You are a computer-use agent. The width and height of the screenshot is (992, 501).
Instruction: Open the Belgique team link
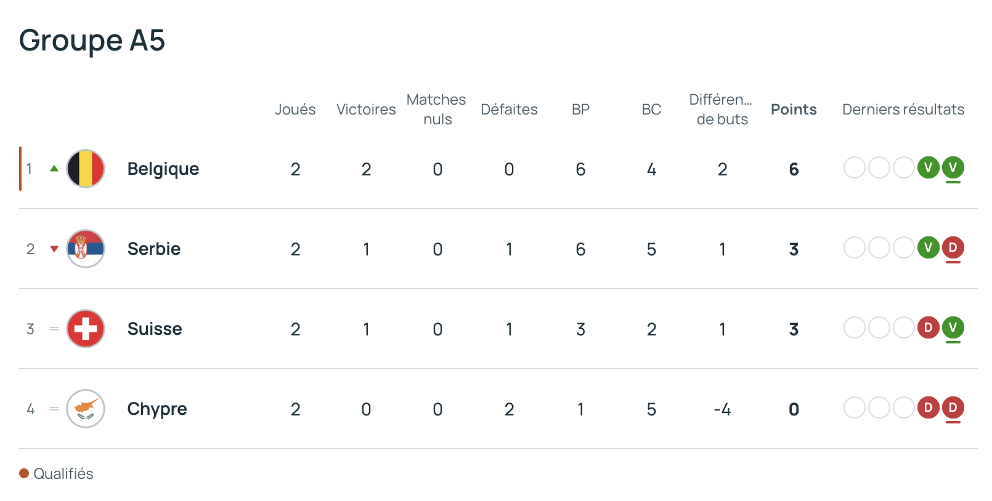pos(163,169)
